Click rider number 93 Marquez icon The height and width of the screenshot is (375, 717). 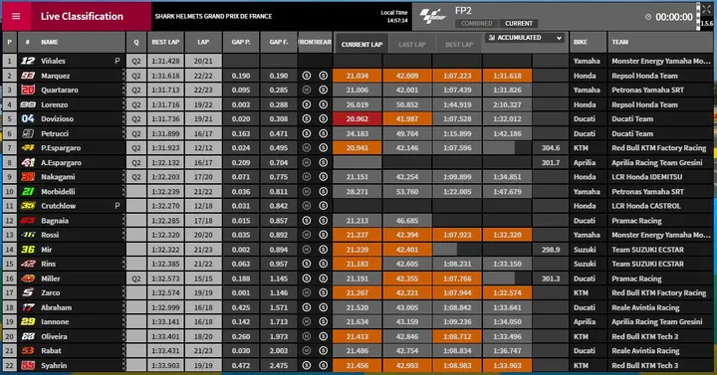tap(28, 76)
